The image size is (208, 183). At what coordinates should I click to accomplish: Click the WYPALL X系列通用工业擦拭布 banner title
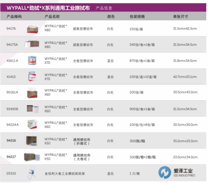pos(48,8)
